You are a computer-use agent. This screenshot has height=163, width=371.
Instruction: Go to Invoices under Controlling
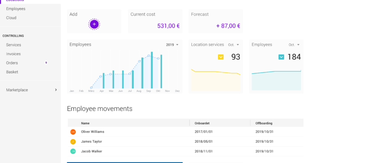pyautogui.click(x=13, y=54)
